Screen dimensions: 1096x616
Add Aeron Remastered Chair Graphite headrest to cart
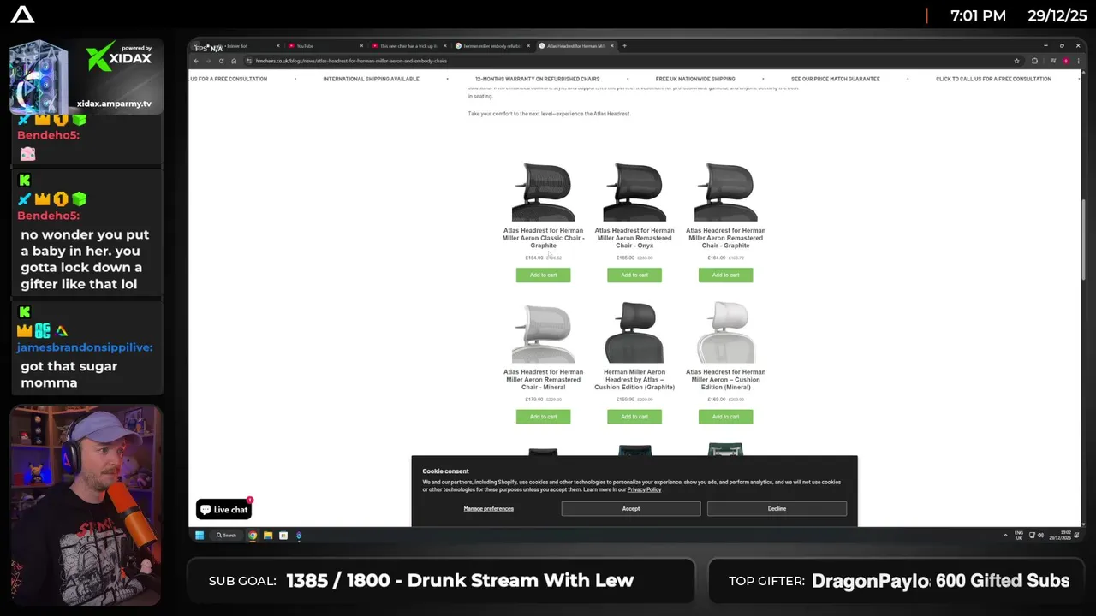[725, 275]
